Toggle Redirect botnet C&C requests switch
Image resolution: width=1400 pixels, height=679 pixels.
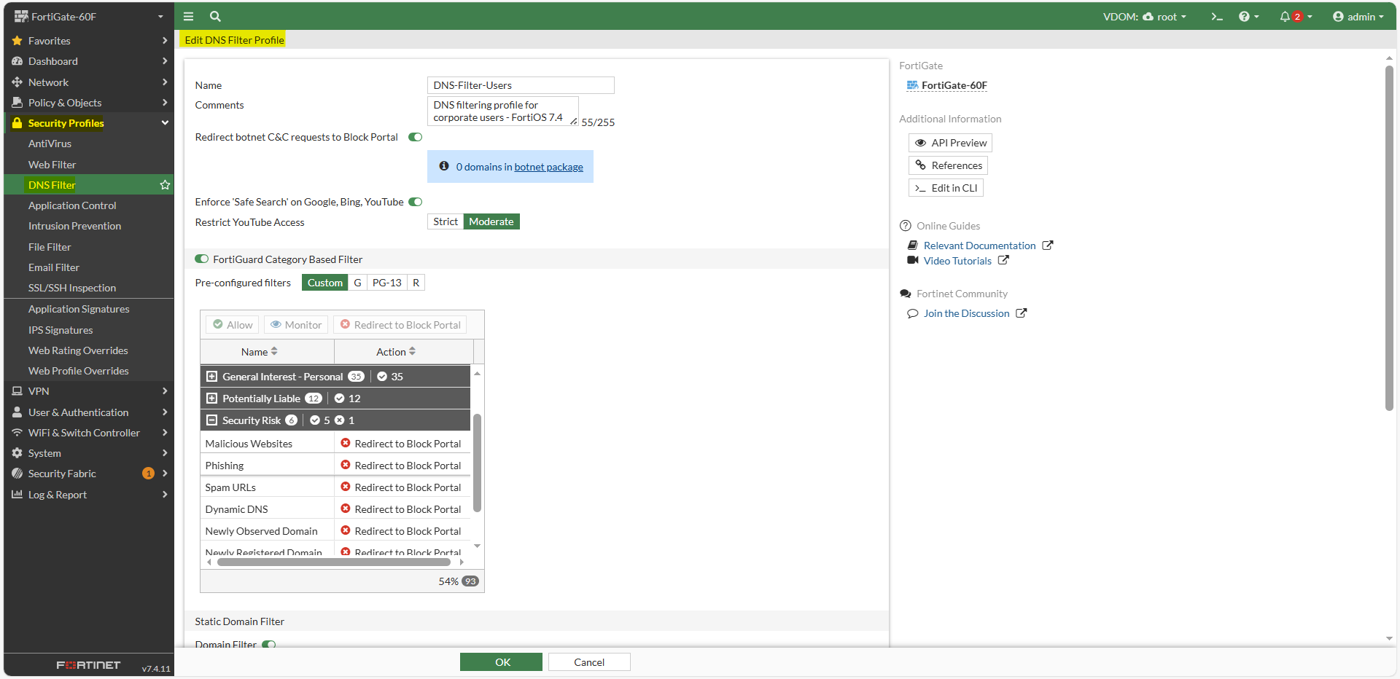tap(416, 137)
